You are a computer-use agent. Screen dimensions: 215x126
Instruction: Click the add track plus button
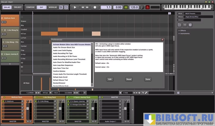10,64
